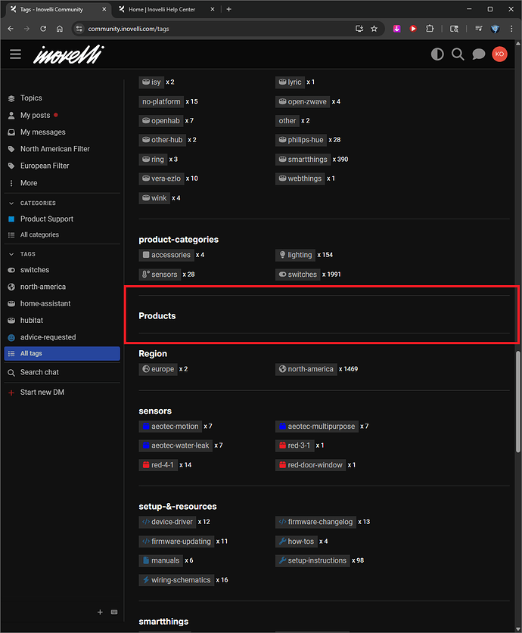Open a new browser tab
This screenshot has height=633, width=522.
[x=229, y=9]
